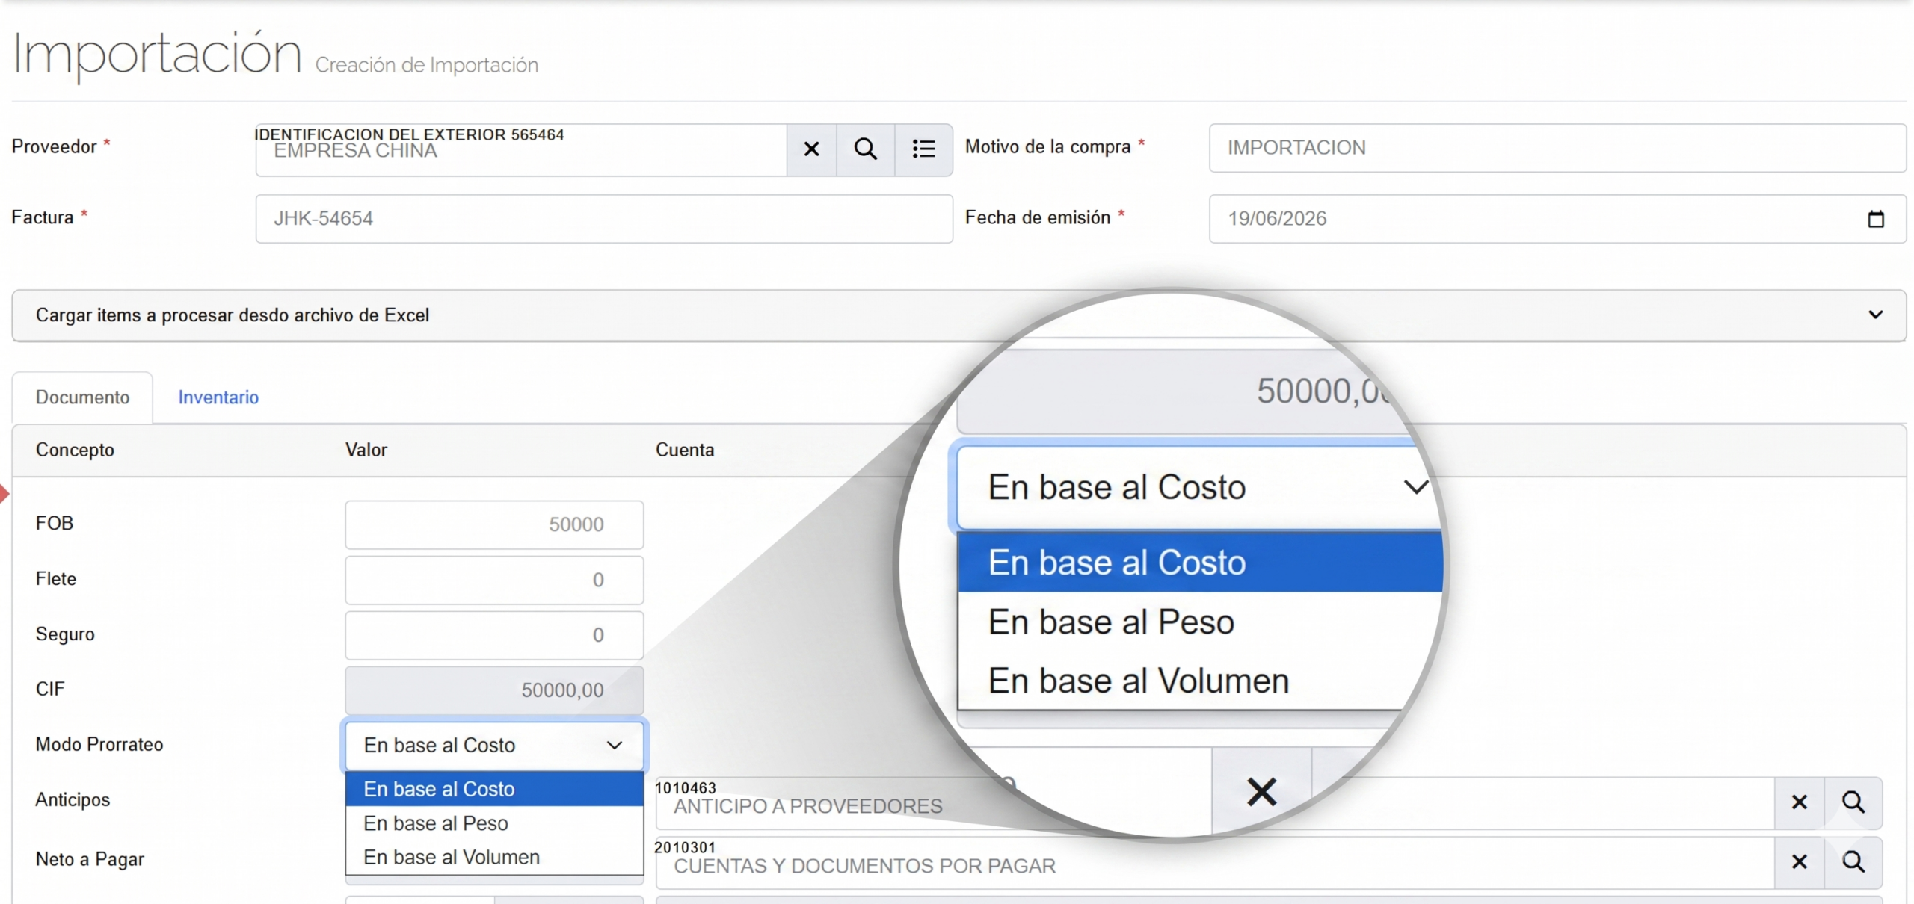Click the Valor column header

click(366, 450)
